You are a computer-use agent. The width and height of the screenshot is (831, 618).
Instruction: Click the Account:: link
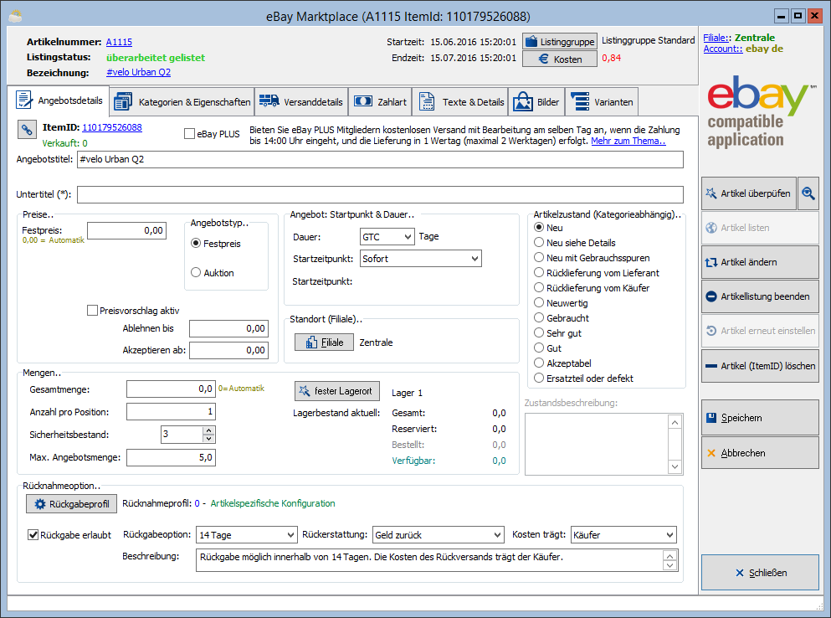(723, 49)
